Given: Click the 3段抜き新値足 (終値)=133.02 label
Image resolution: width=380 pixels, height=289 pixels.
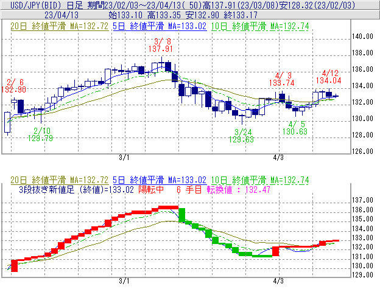Looking at the screenshot, I should point(76,189).
